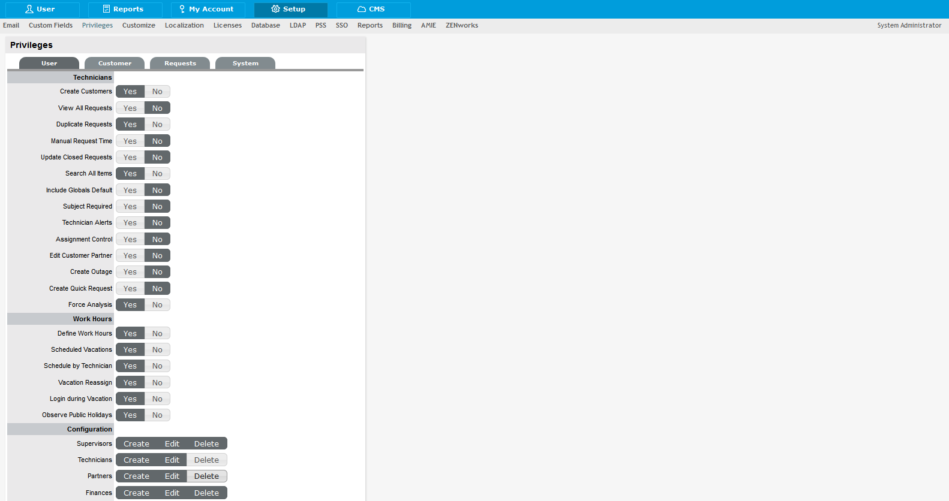Click Yes for Observe Public Holidays
The width and height of the screenshot is (949, 501).
pyautogui.click(x=130, y=415)
